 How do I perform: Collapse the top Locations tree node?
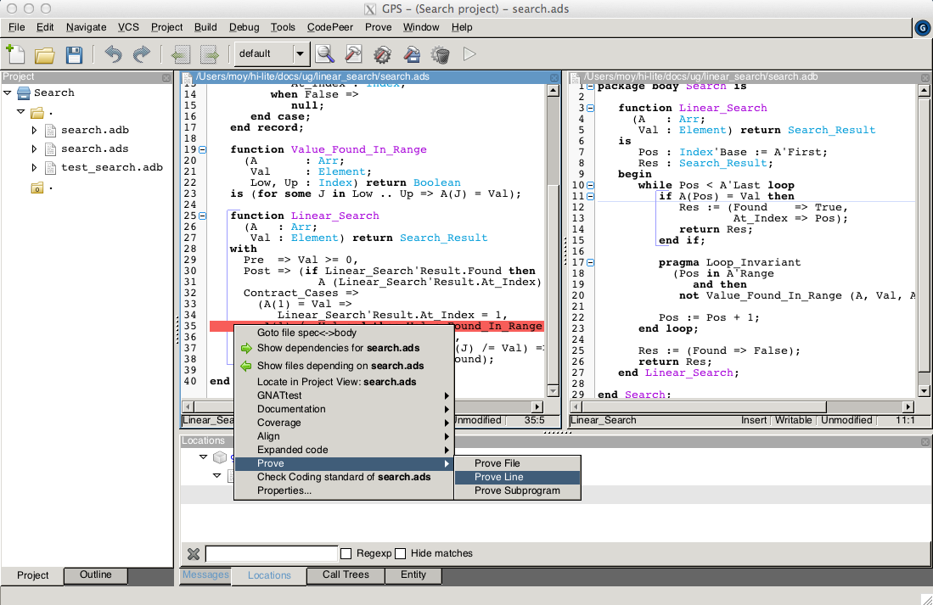point(203,457)
